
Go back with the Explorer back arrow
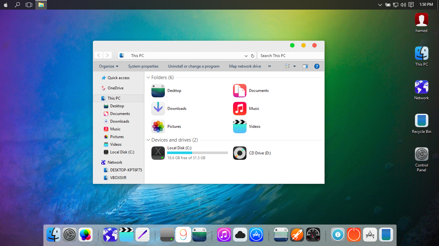(x=99, y=55)
